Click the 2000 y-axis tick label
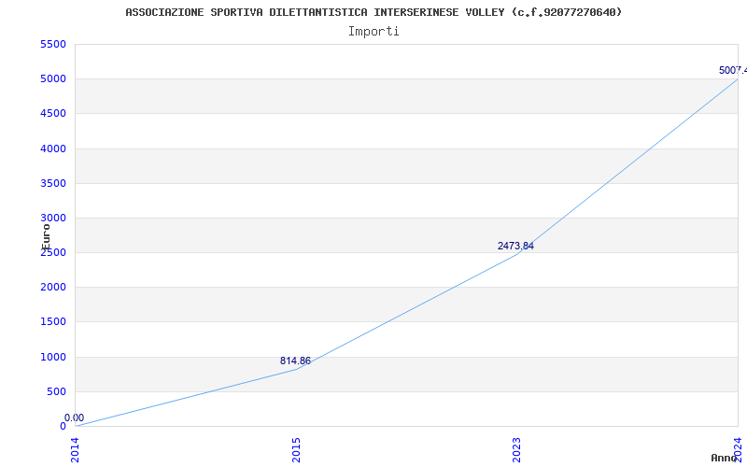Viewport: 747px width, 467px height. pyautogui.click(x=53, y=288)
